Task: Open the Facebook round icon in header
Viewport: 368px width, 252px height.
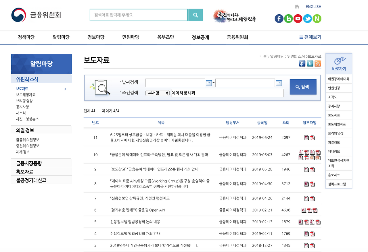Action: click(x=279, y=19)
